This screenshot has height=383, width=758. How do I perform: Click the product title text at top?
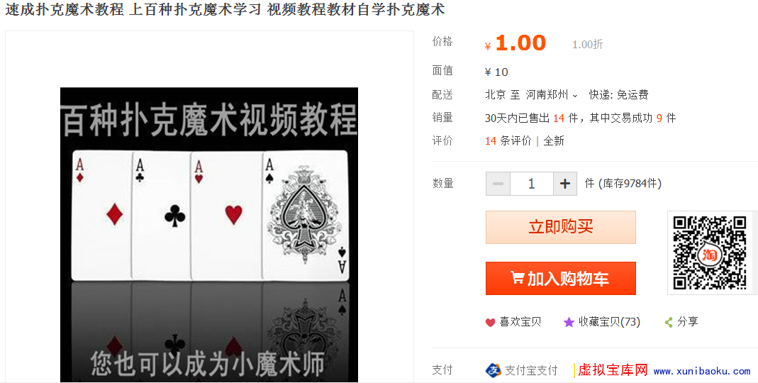(x=225, y=9)
